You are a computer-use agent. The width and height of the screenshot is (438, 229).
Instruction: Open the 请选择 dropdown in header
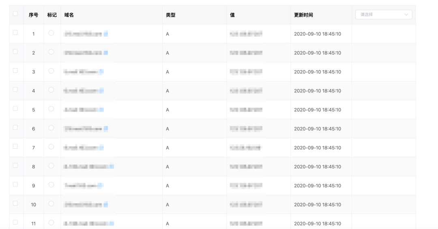point(383,15)
